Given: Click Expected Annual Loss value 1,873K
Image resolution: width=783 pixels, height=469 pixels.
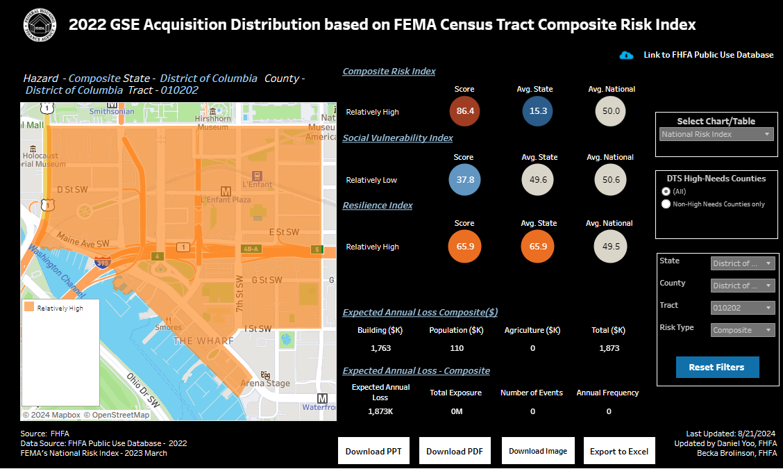Looking at the screenshot, I should [380, 411].
